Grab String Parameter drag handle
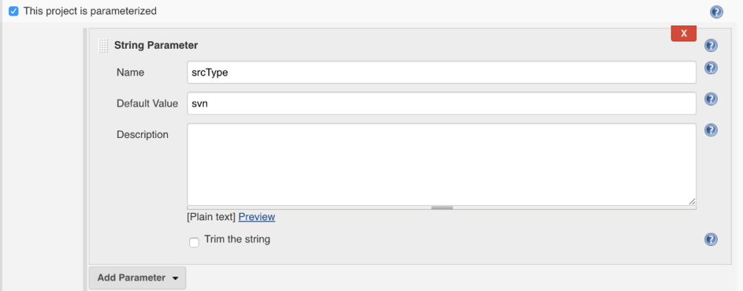The image size is (743, 291). click(x=104, y=46)
